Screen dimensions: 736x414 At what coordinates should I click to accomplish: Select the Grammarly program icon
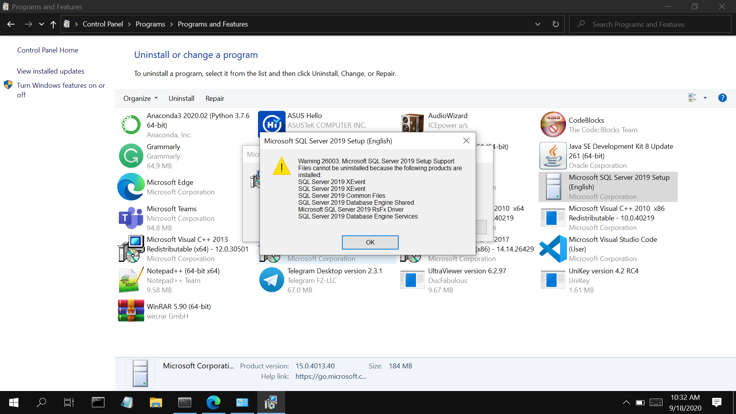tap(131, 156)
